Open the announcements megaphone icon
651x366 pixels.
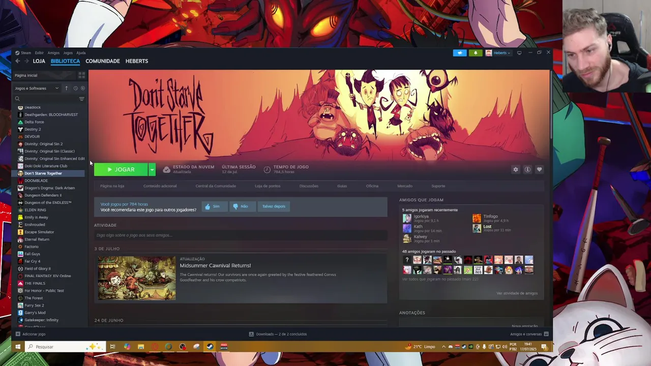tap(460, 53)
